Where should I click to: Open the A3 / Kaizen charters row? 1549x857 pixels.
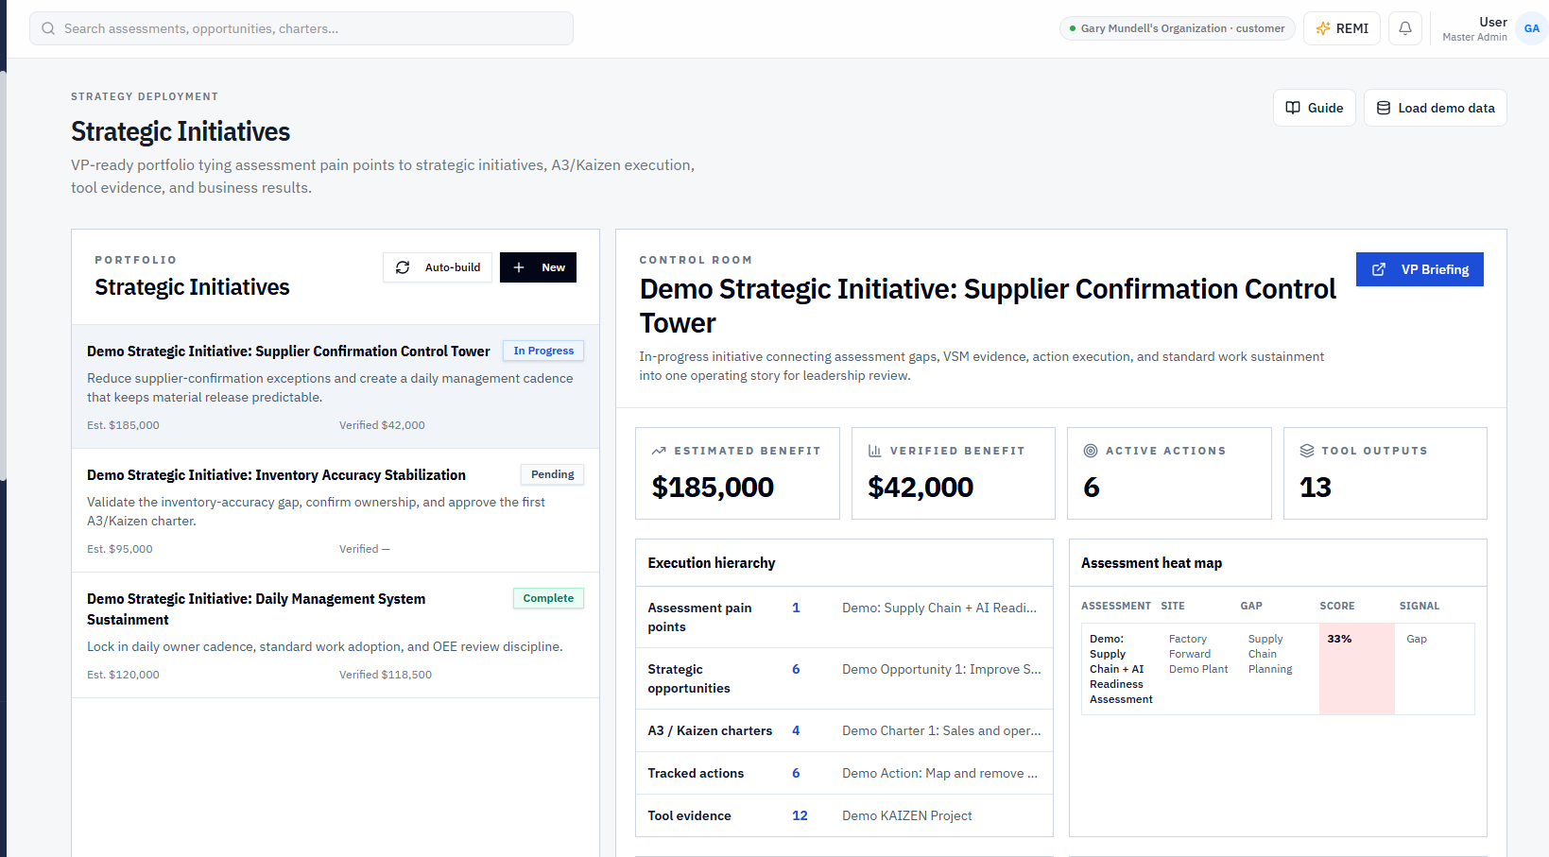click(x=844, y=730)
